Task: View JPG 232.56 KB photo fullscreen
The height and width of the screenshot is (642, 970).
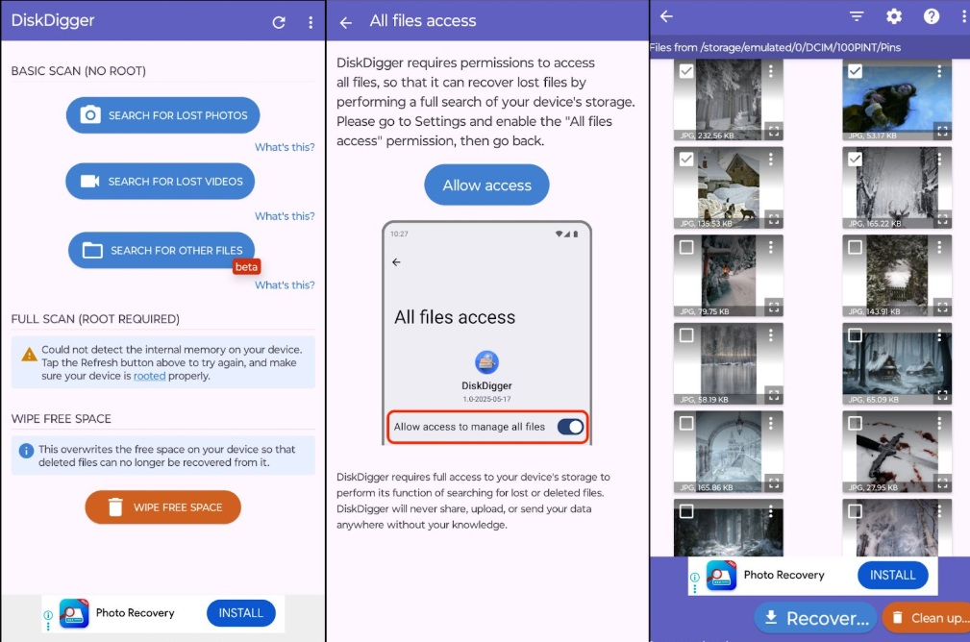Action: coord(773,131)
